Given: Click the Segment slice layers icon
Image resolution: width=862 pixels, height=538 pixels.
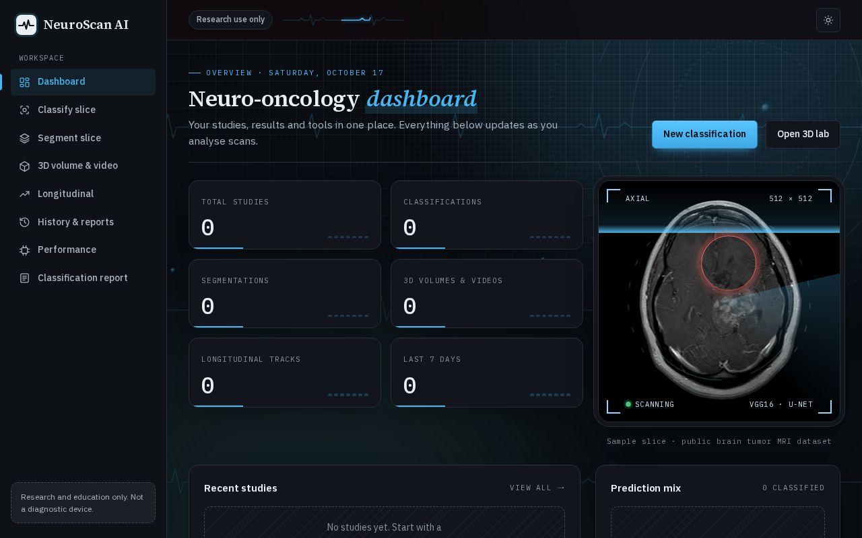Looking at the screenshot, I should click(24, 139).
